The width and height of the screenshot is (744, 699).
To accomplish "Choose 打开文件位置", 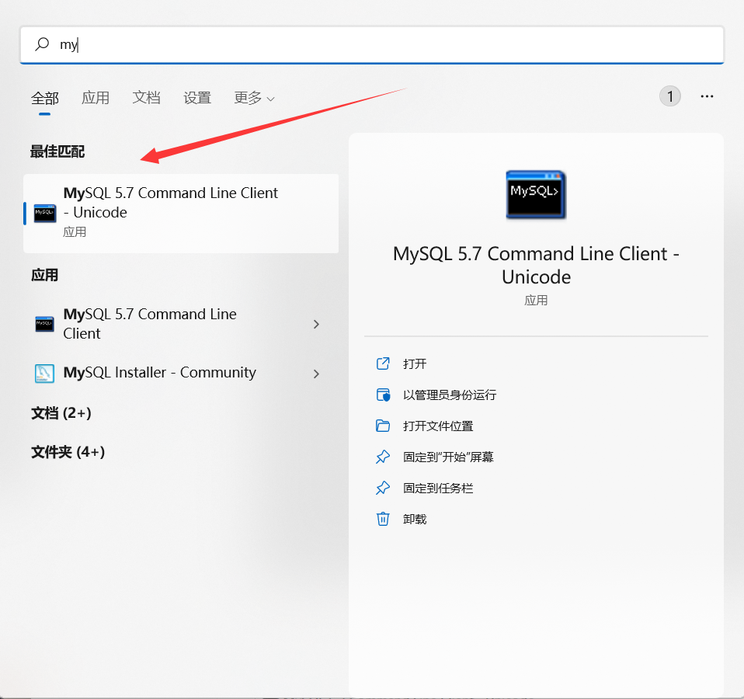I will (x=438, y=426).
